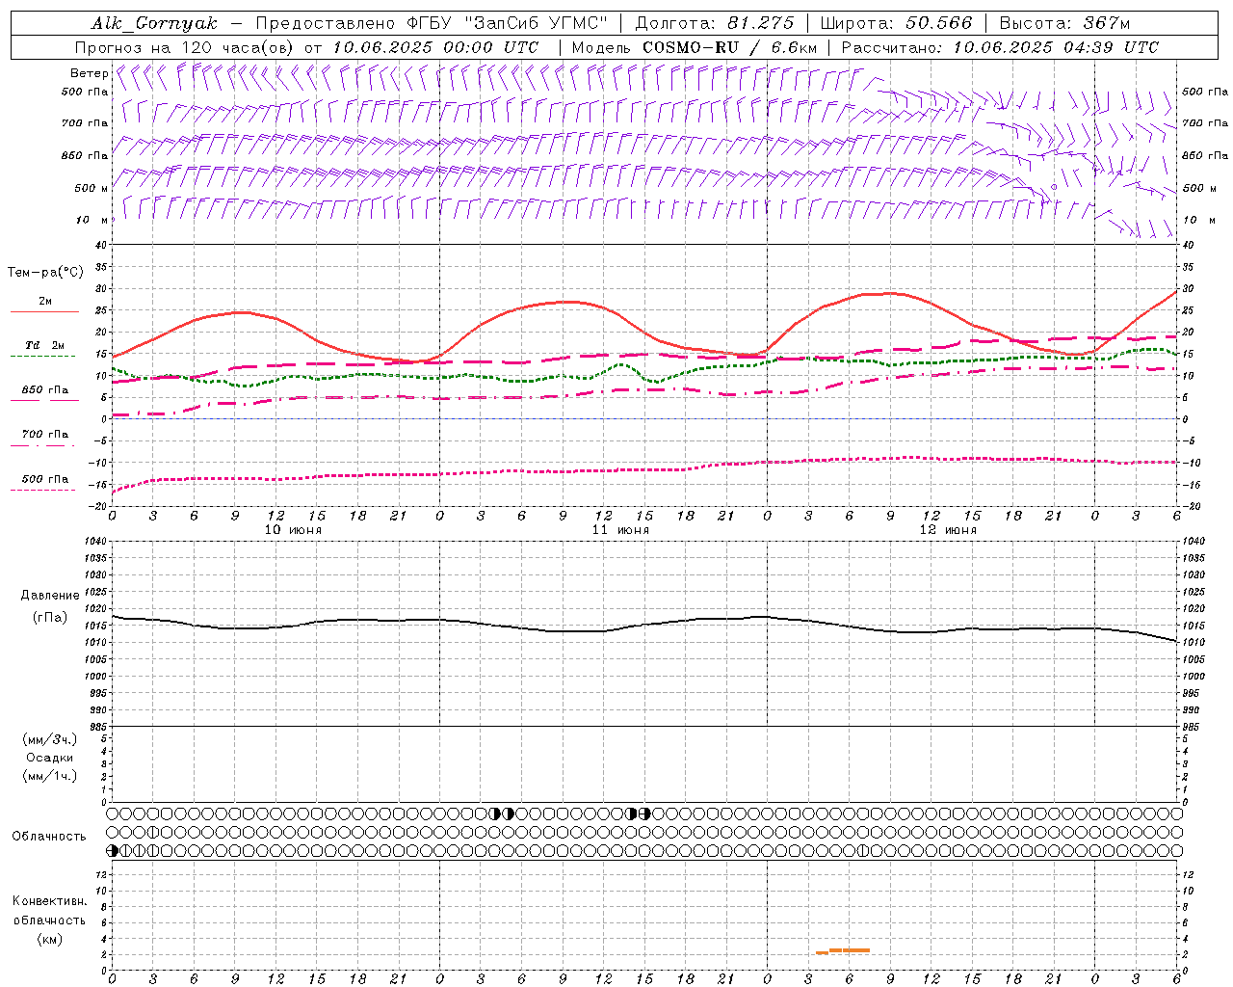Click the orange convective cloud bar
This screenshot has width=1233, height=987.
843,951
